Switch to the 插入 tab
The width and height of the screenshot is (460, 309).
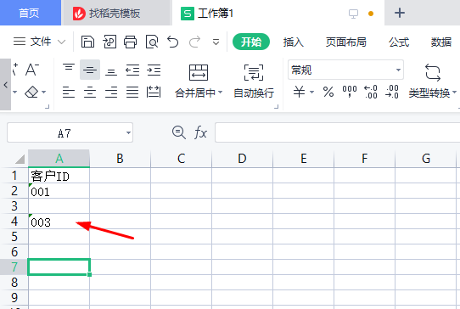point(293,42)
